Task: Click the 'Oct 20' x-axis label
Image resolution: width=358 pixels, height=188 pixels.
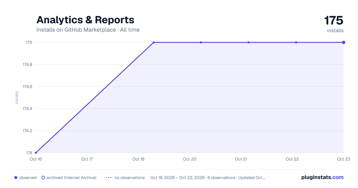Action: (189, 159)
